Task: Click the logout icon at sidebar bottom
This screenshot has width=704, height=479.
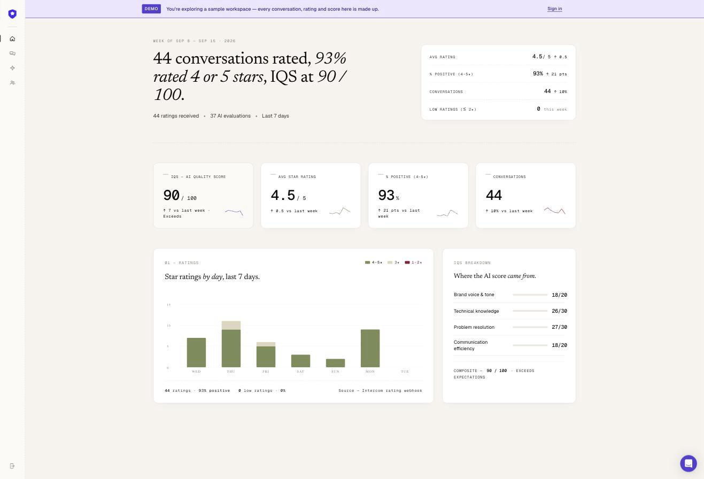Action: [x=12, y=466]
